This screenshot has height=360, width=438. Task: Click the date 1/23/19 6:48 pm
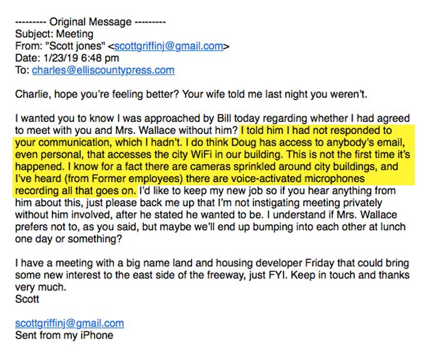(x=81, y=58)
